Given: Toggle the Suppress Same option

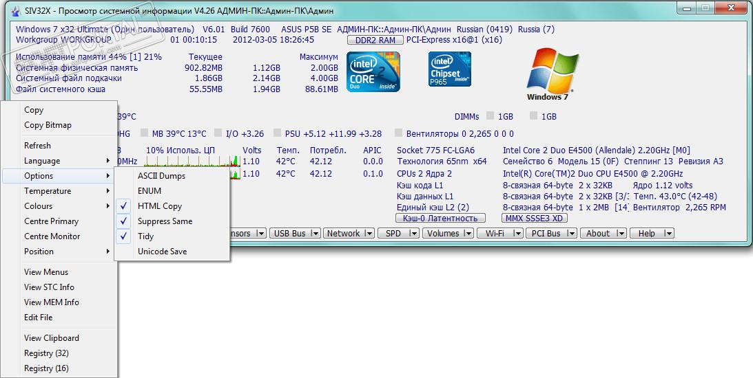Looking at the screenshot, I should pyautogui.click(x=172, y=221).
